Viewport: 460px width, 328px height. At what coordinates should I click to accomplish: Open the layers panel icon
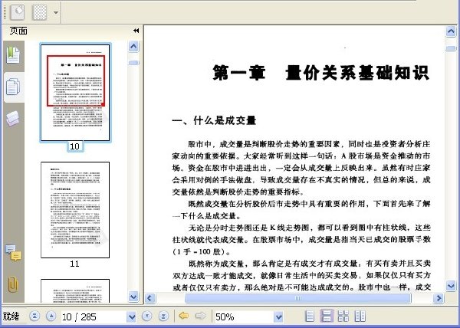[x=13, y=119]
